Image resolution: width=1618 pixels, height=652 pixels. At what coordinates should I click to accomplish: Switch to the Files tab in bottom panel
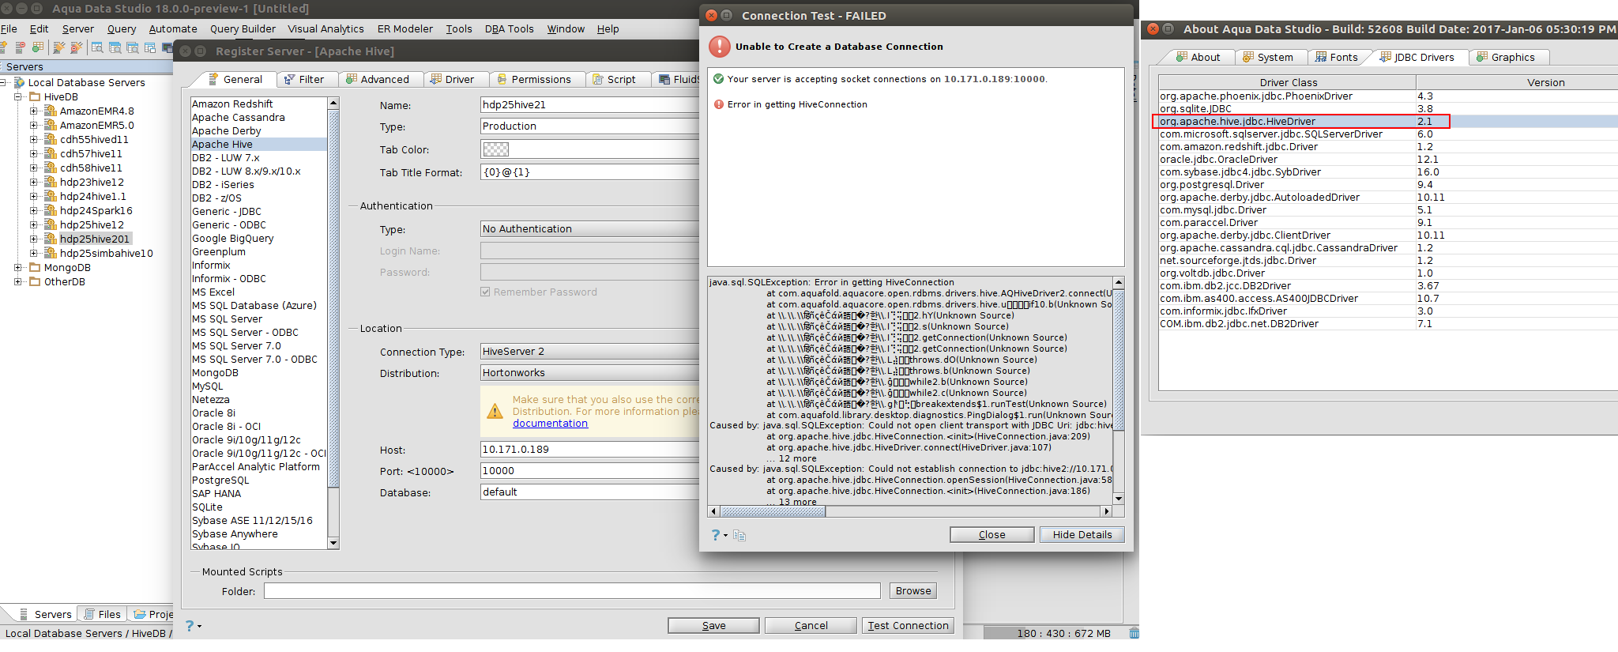[103, 614]
